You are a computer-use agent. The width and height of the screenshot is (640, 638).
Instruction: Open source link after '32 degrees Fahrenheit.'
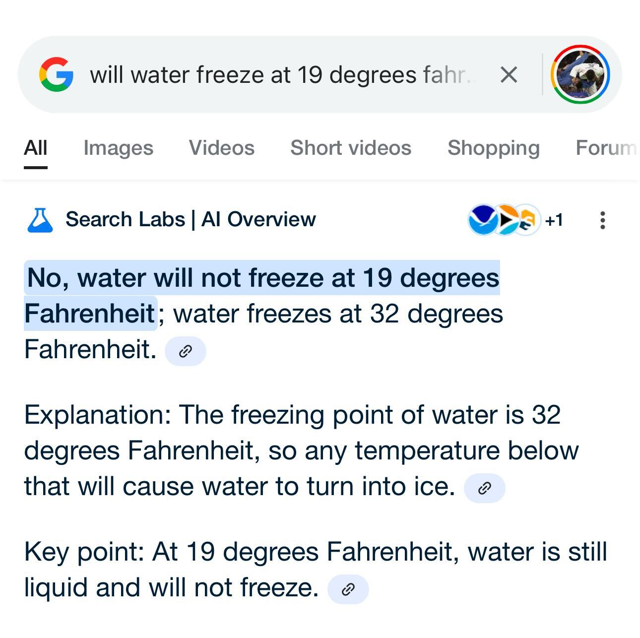185,351
